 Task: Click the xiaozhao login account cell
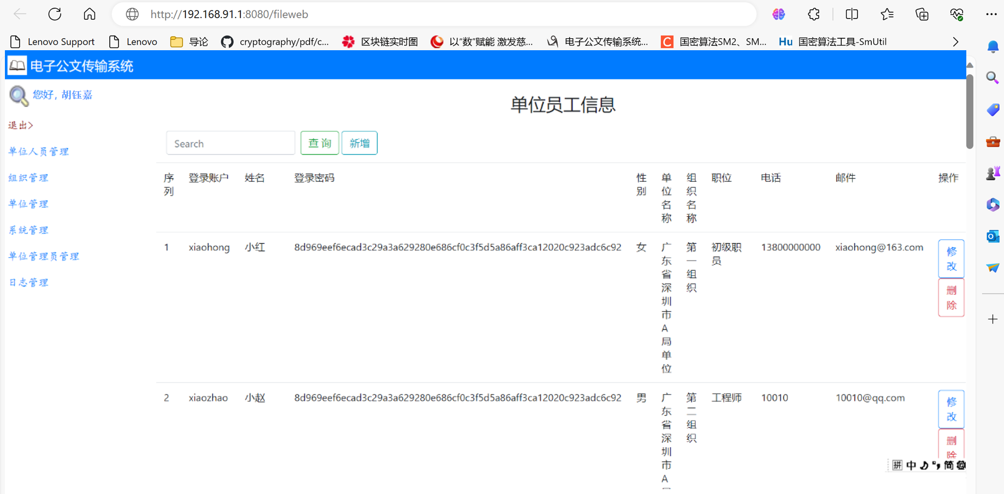(x=208, y=398)
